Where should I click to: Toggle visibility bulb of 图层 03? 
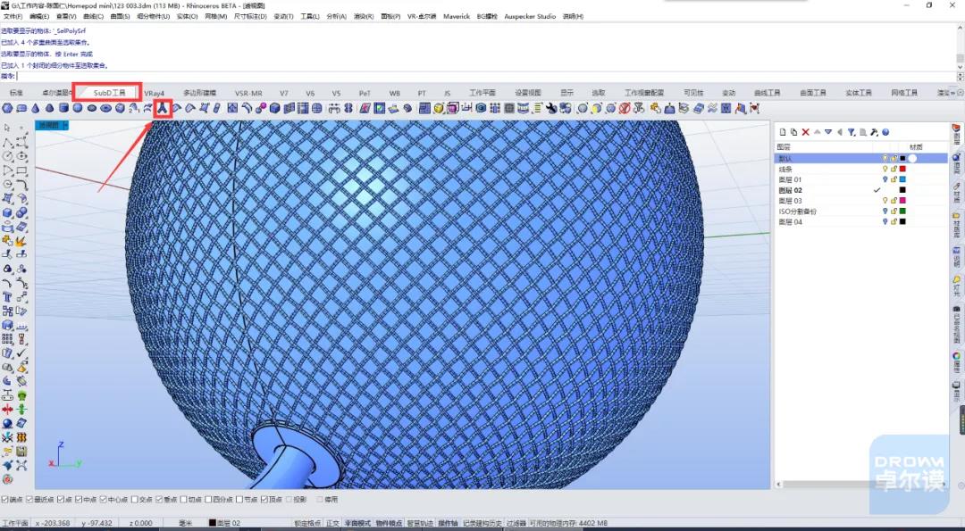tap(885, 201)
